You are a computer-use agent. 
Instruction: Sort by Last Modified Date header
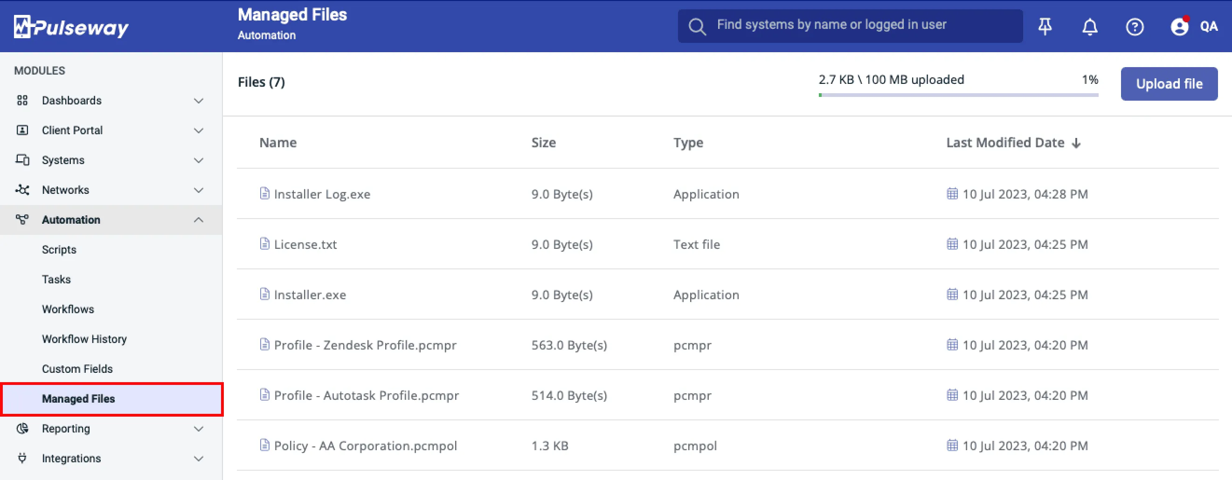[x=1005, y=143]
